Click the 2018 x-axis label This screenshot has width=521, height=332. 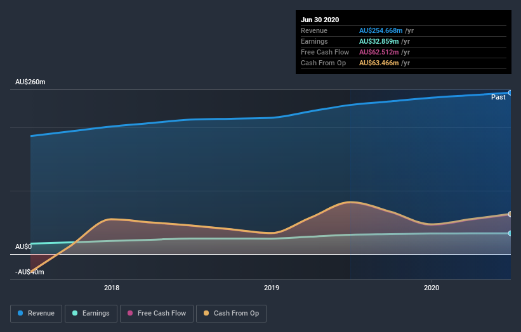[112, 288]
